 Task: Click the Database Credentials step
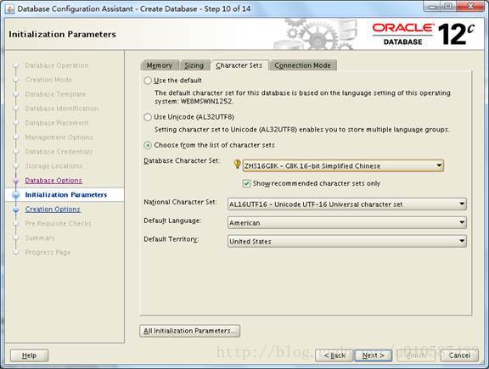pyautogui.click(x=59, y=152)
